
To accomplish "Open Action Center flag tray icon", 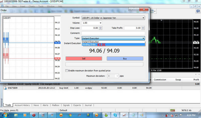I will [x=181, y=115].
